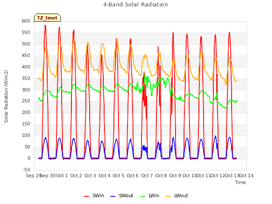Click the Oct 9 x-axis date label
Image resolution: width=272 pixels, height=204 pixels.
175,176
